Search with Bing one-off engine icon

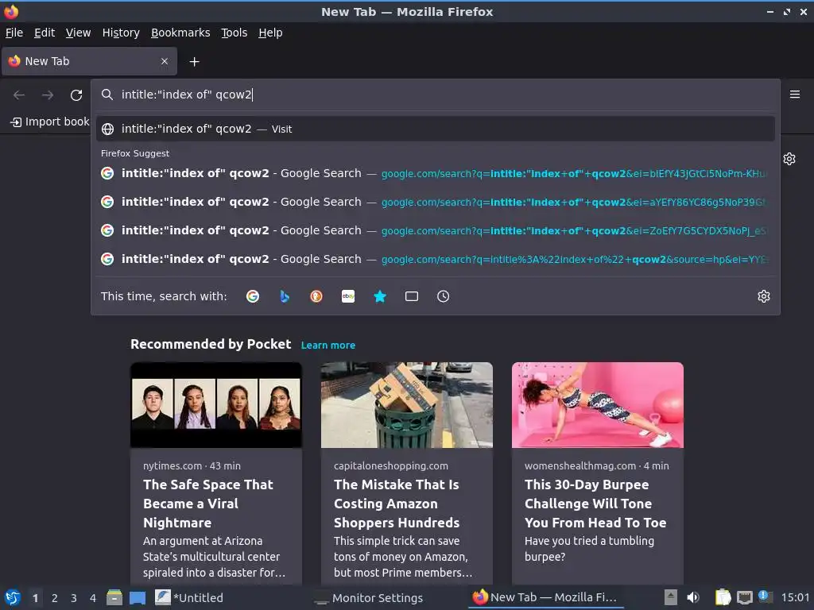(x=285, y=296)
